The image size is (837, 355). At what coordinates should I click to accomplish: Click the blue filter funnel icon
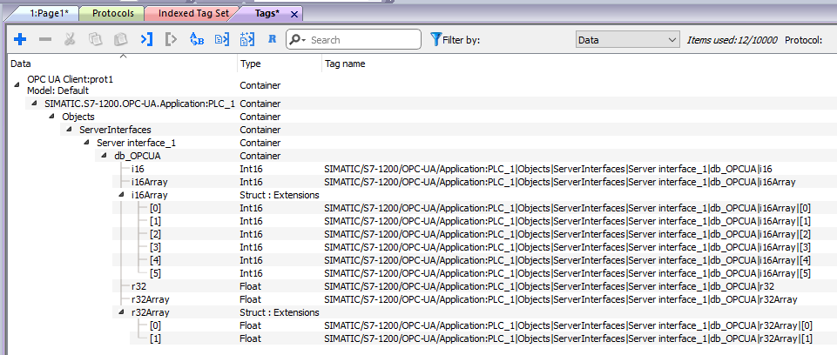435,39
